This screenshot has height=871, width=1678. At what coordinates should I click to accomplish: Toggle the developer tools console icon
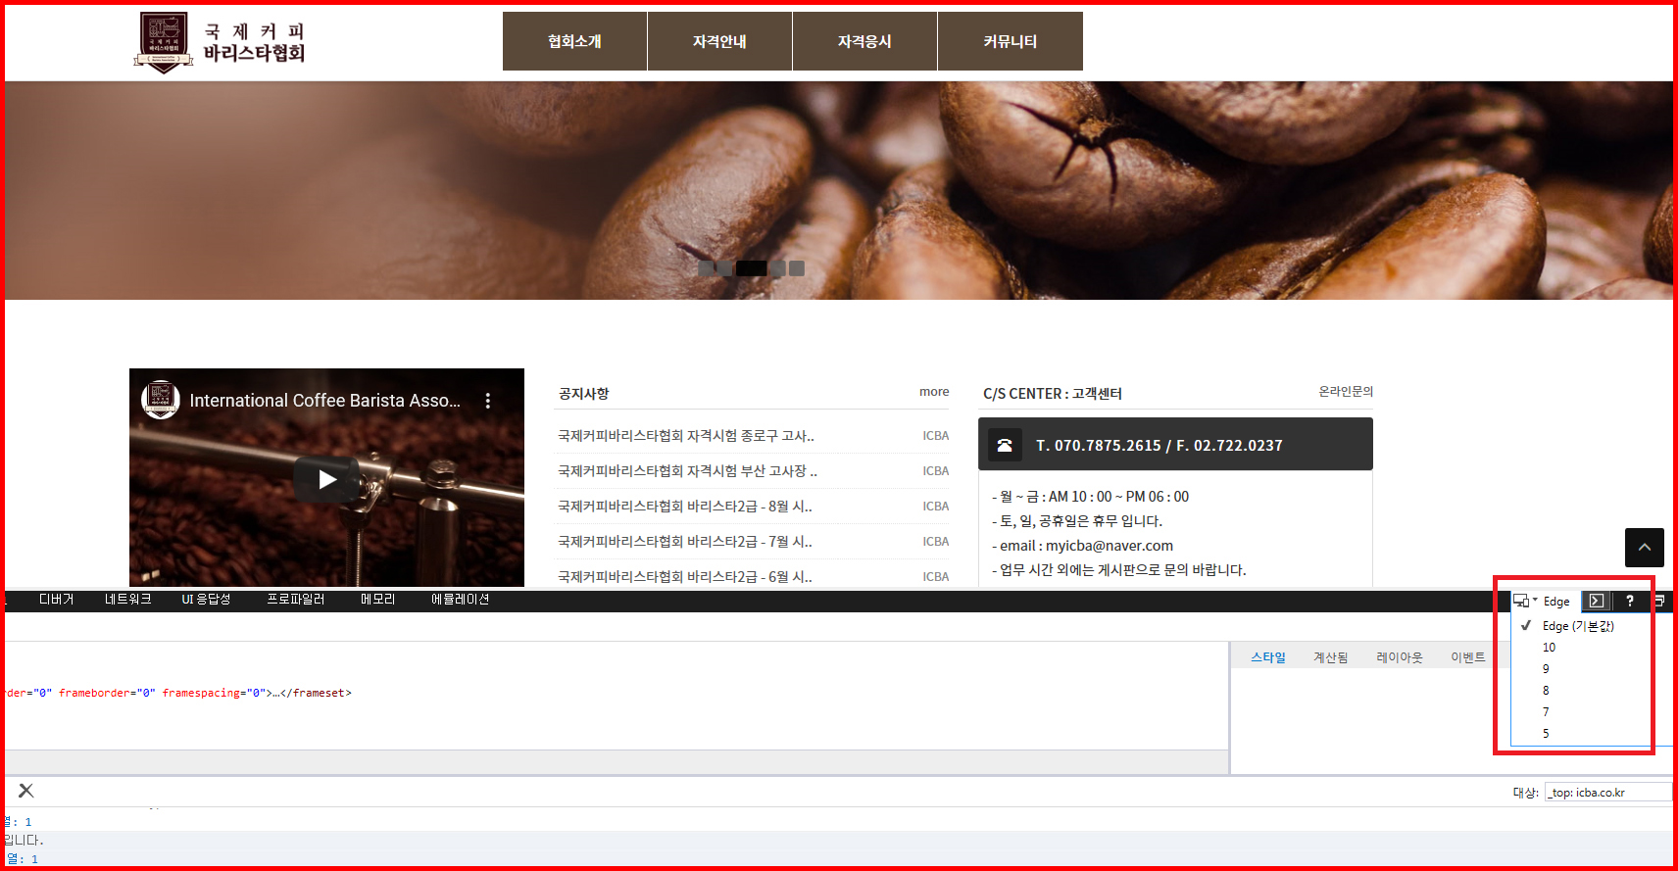coord(1596,601)
